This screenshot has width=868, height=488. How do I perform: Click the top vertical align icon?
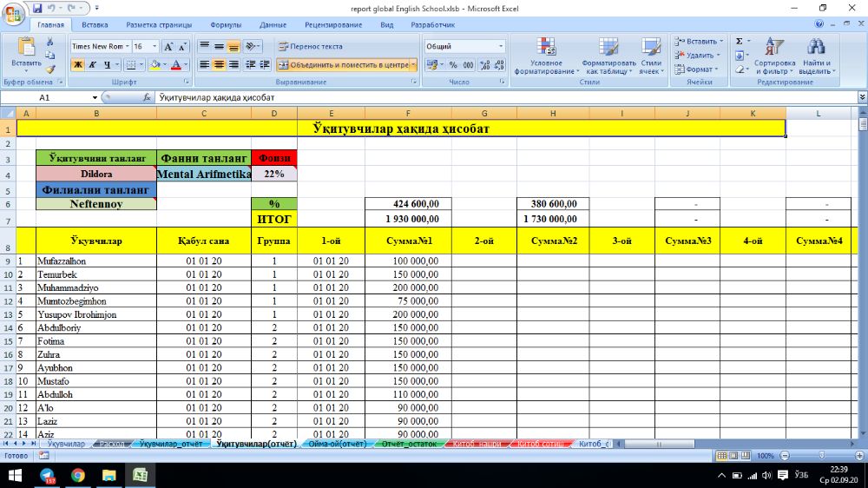[x=204, y=47]
